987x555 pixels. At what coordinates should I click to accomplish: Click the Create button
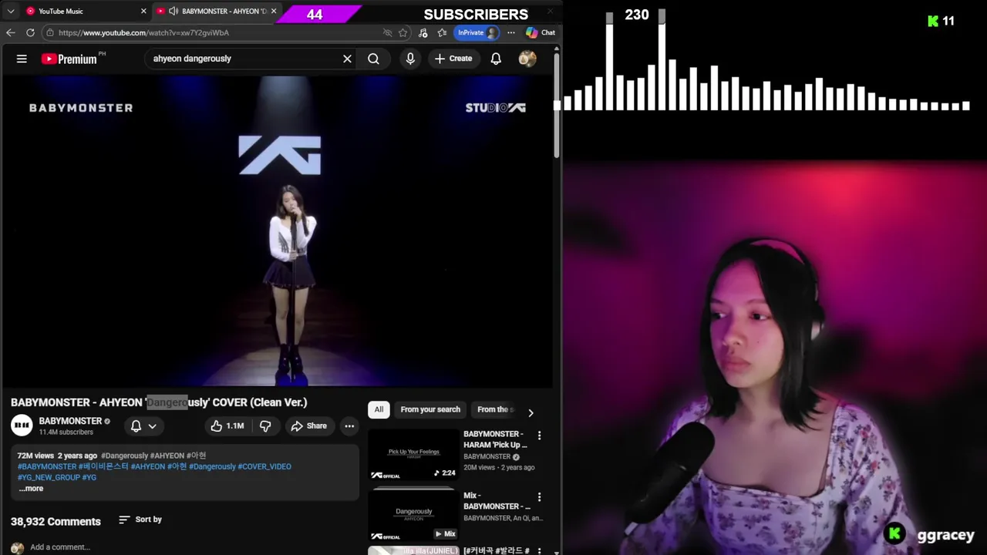pos(453,59)
